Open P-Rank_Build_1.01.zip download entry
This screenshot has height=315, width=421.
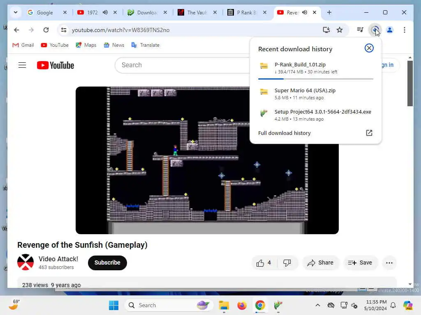[315, 68]
